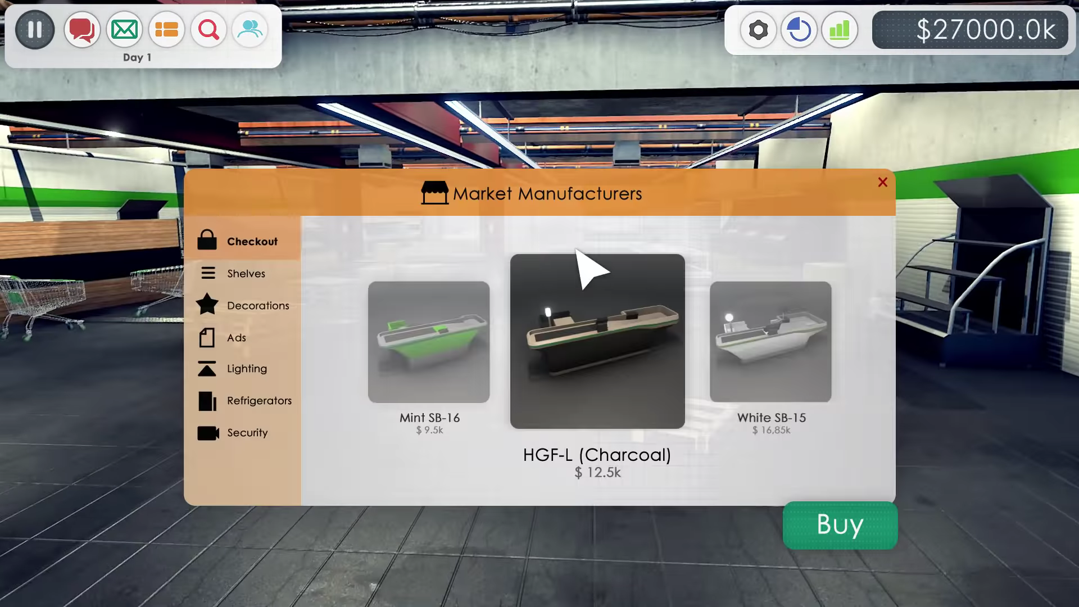Screen dimensions: 1079x607
Task: Open the red magnifier search icon
Action: (208, 29)
